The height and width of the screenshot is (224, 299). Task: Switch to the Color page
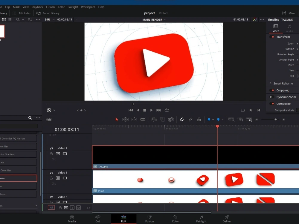pos(175,219)
